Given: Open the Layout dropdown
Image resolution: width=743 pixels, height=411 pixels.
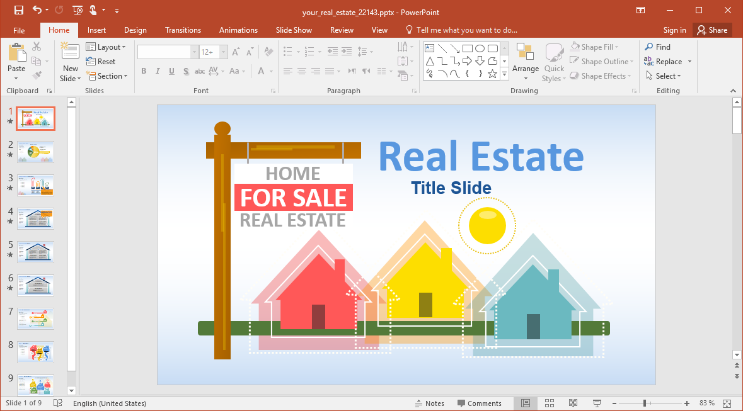Looking at the screenshot, I should point(106,47).
